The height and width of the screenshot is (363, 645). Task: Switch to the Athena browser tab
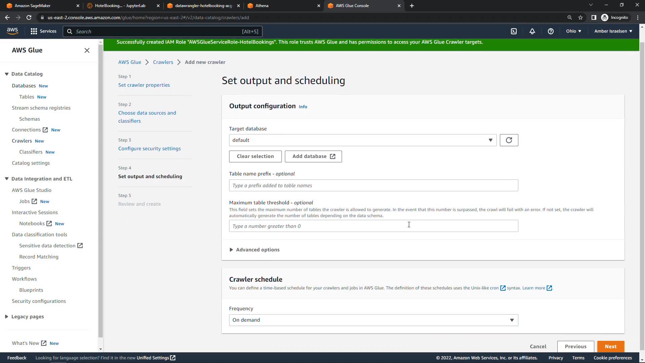coord(284,6)
